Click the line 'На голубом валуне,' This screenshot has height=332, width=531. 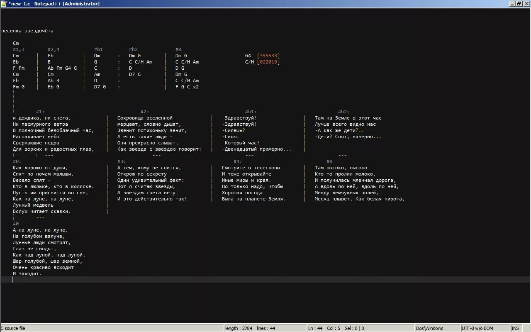tap(39, 236)
